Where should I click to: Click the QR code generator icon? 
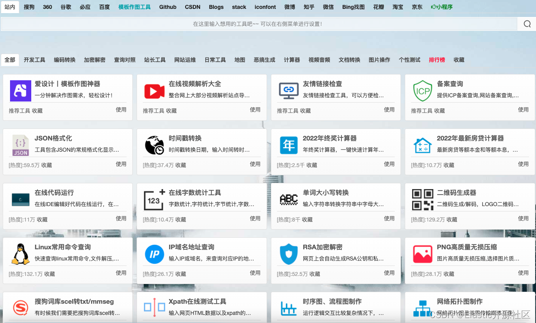423,200
